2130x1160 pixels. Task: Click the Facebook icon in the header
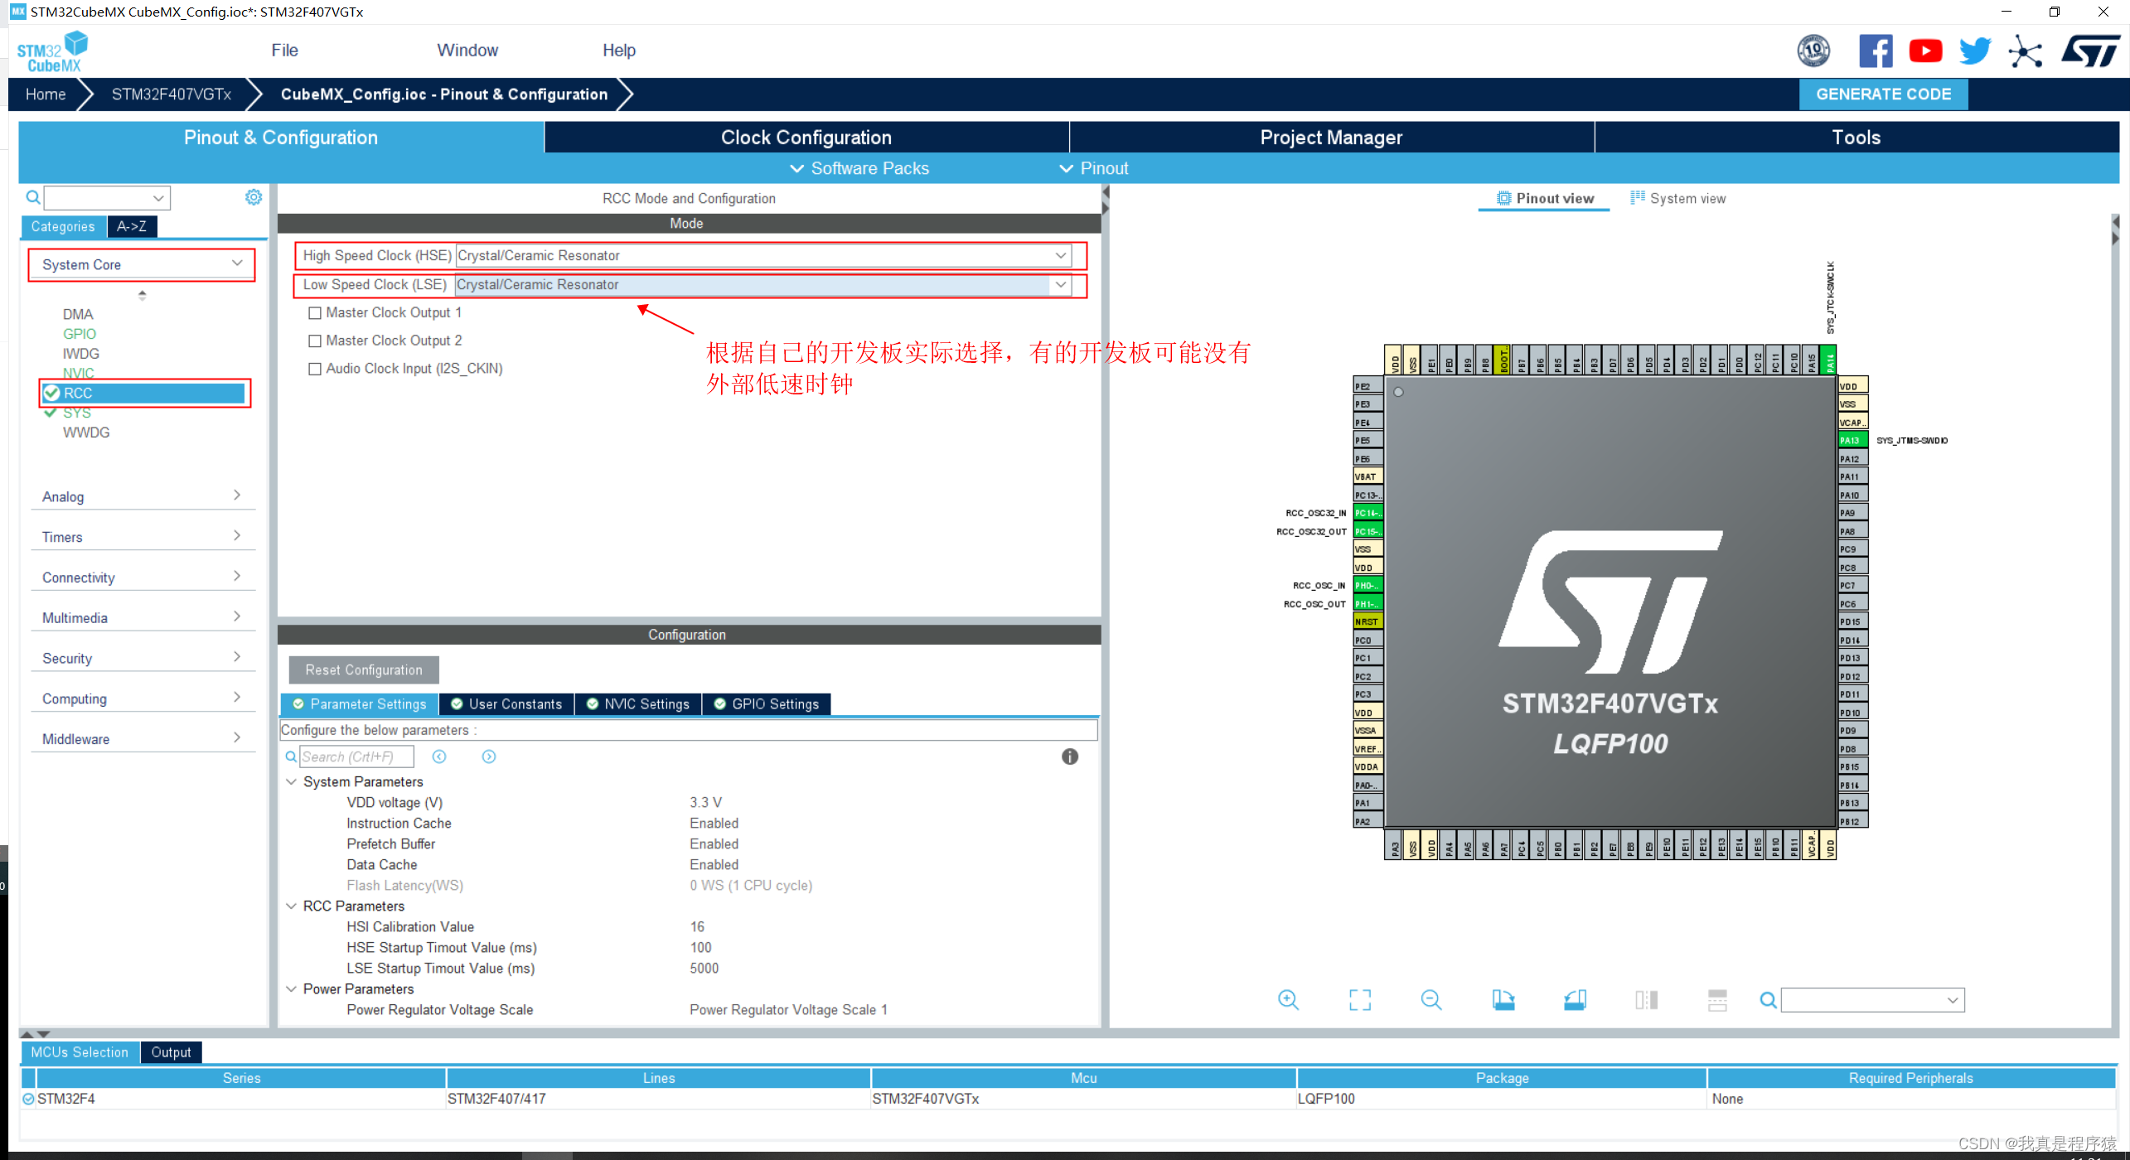[x=1876, y=51]
